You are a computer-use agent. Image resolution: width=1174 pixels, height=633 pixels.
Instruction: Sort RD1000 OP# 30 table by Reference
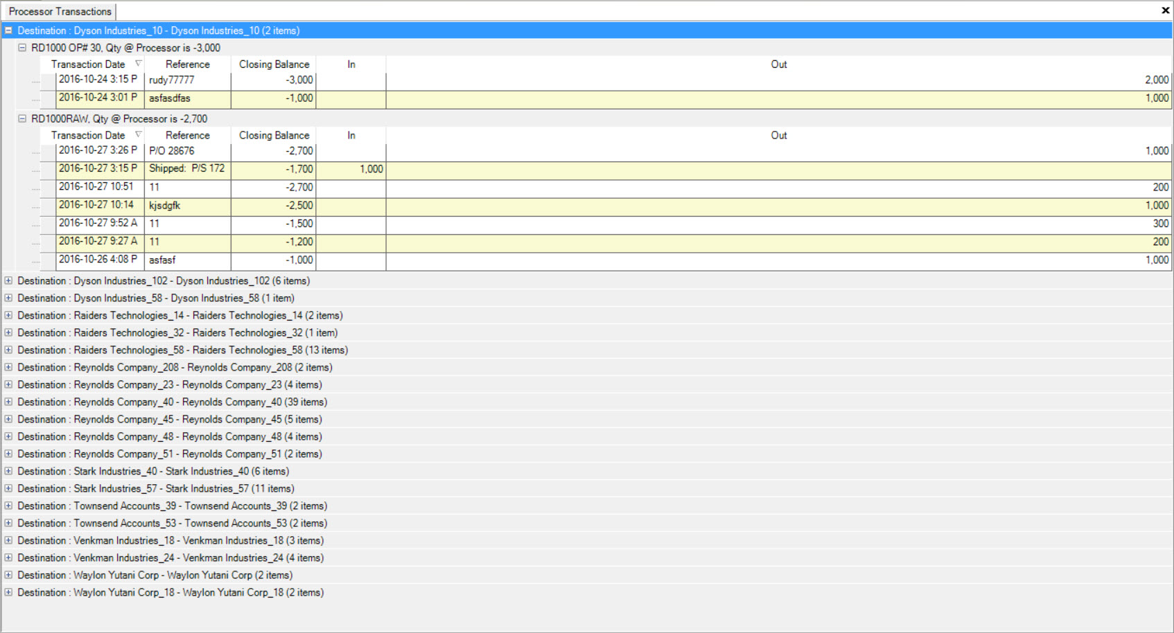pyautogui.click(x=187, y=64)
